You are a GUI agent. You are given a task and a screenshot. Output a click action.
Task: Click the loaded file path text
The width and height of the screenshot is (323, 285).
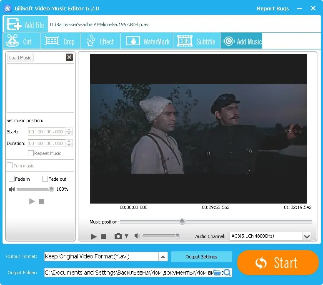pos(100,25)
